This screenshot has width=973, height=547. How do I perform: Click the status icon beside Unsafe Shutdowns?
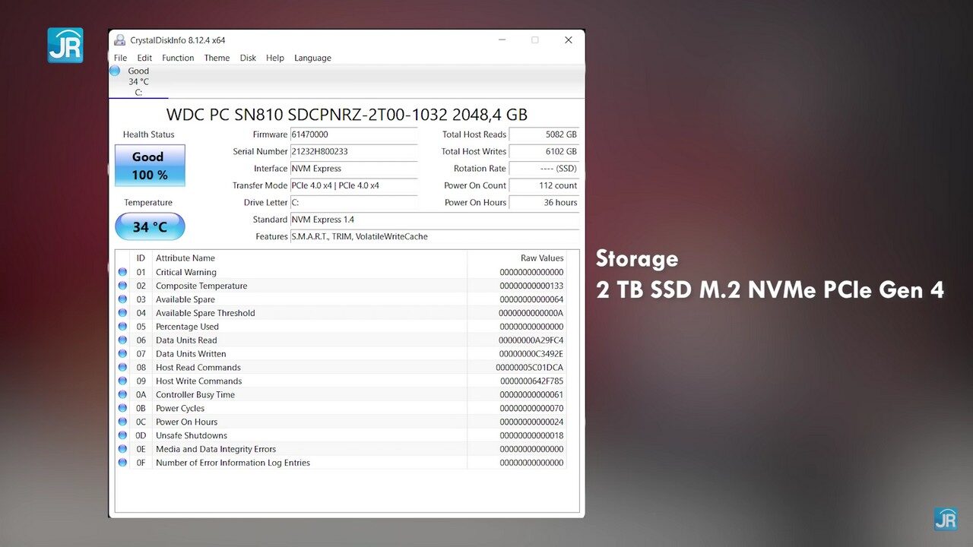click(x=122, y=435)
